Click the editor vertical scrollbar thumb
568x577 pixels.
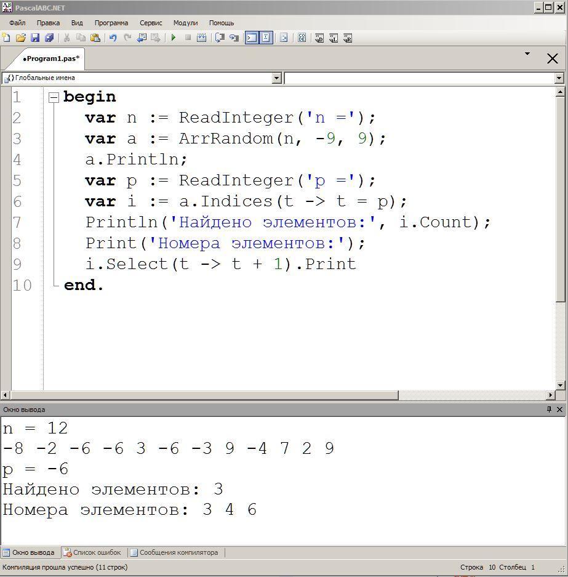pyautogui.click(x=560, y=200)
